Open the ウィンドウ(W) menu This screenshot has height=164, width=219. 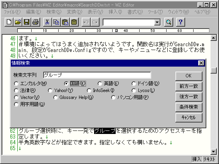click(179, 12)
